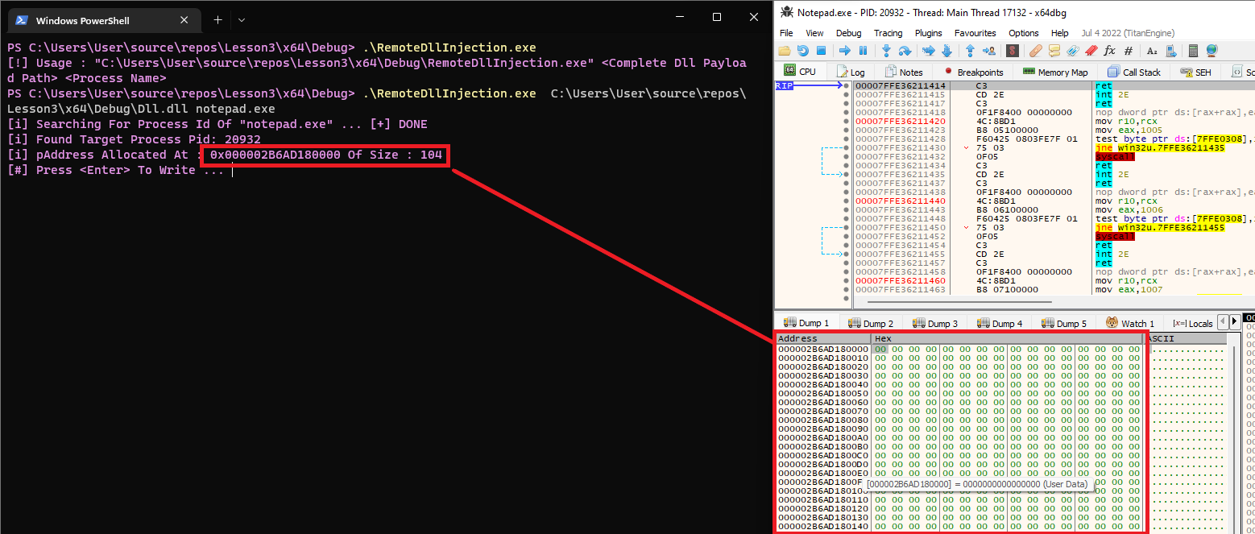Click the Address column header in dump
Screen dimensions: 1255x534
(823, 339)
